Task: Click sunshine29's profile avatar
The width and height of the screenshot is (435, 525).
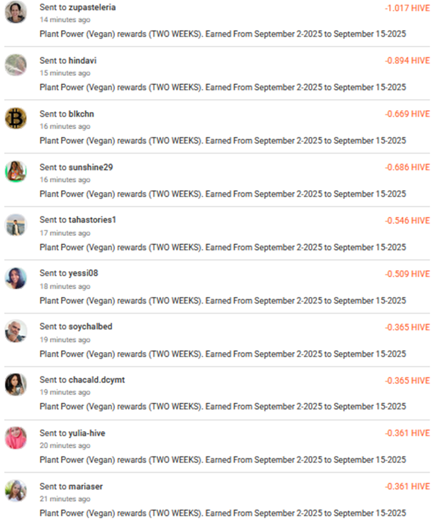Action: (x=16, y=172)
